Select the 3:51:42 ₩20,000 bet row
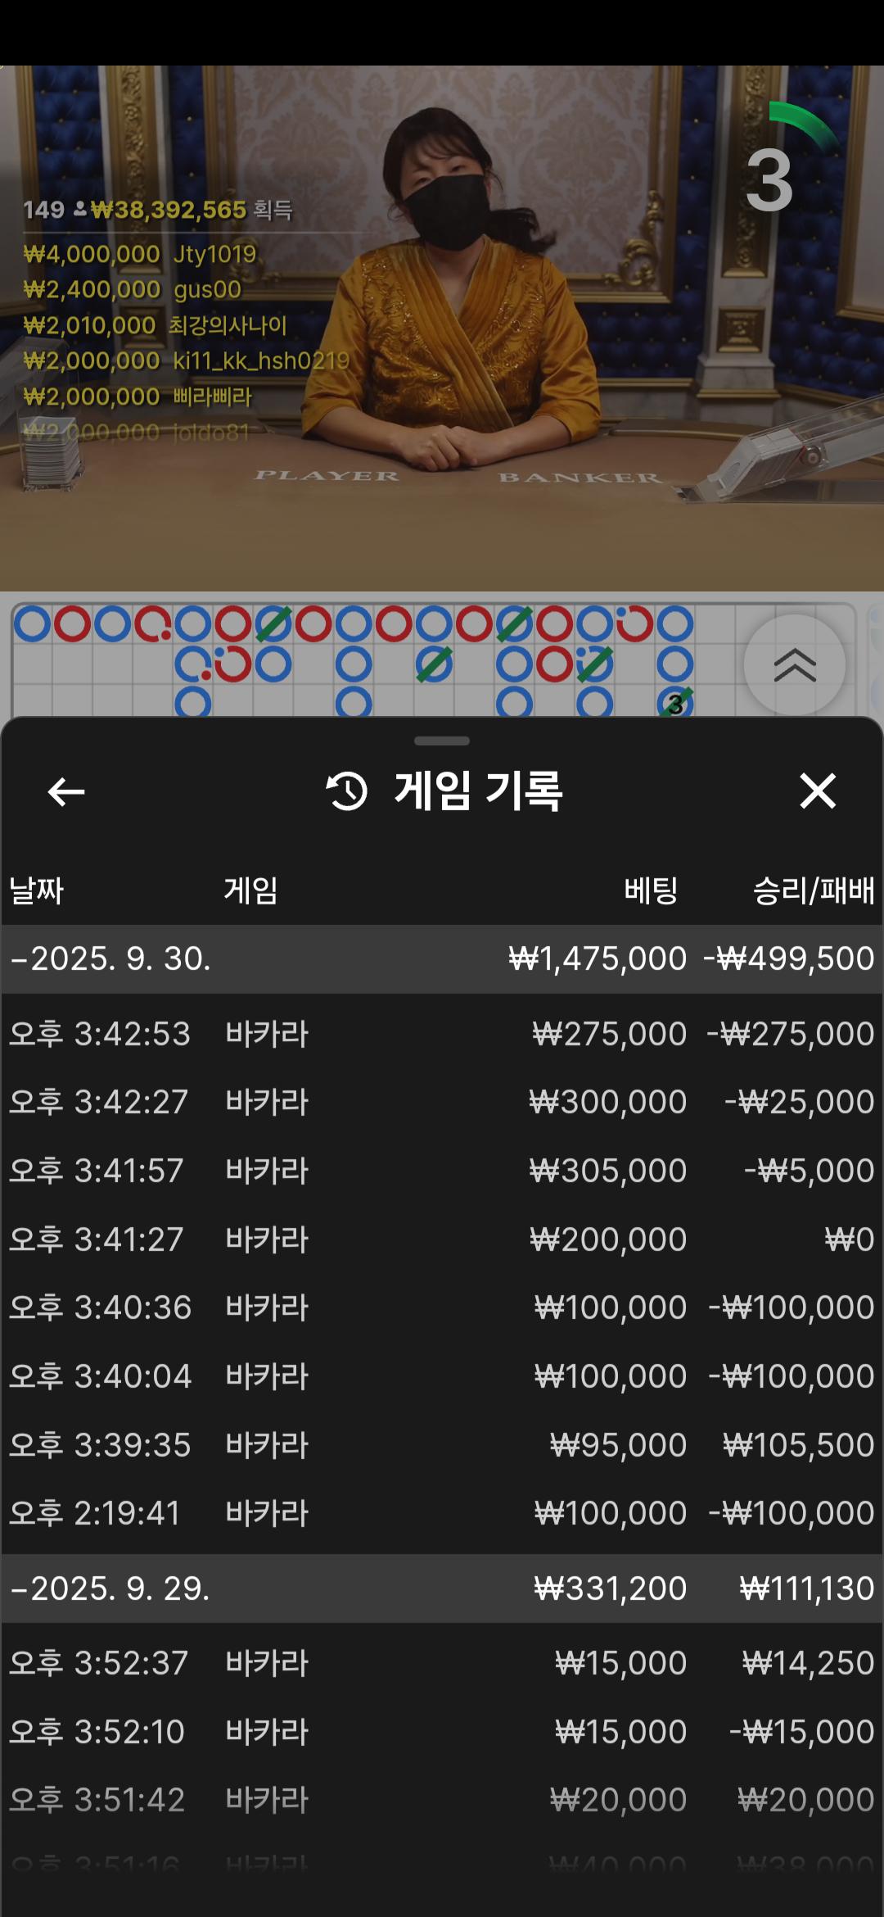This screenshot has width=884, height=1917. 442,1800
